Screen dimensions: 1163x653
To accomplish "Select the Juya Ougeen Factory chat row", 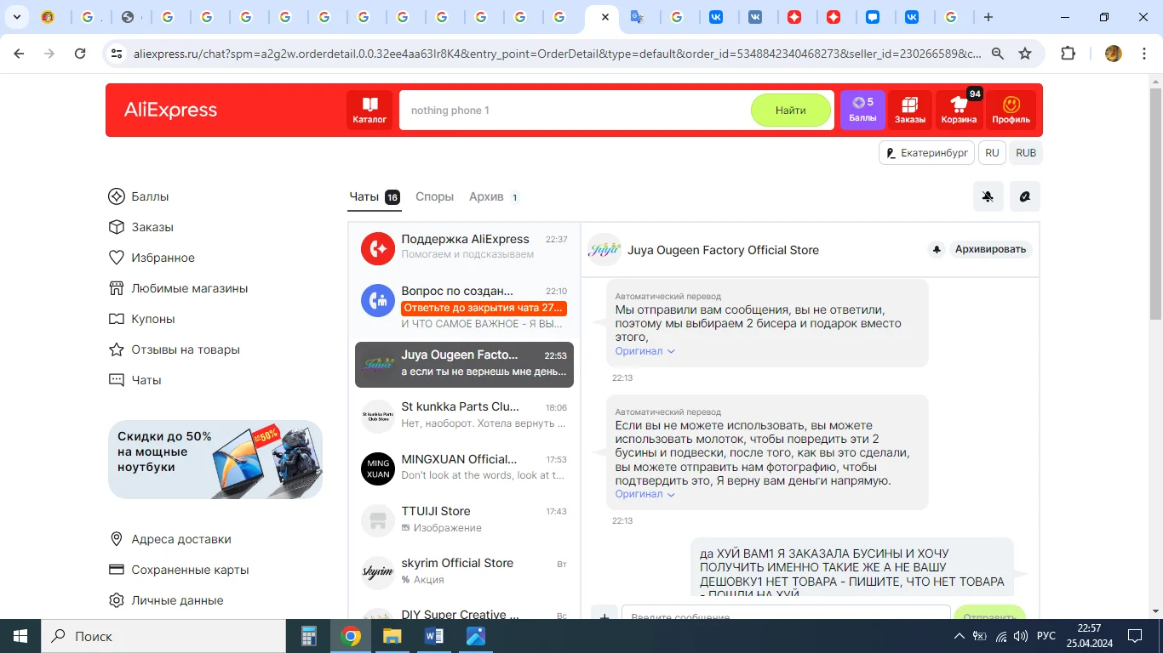I will click(464, 364).
